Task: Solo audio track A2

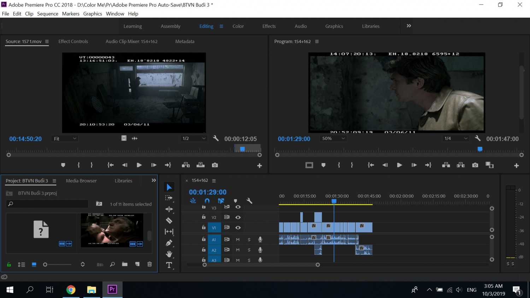Action: pyautogui.click(x=249, y=250)
